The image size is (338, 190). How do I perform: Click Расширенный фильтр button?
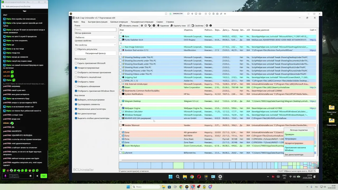[x=95, y=53]
